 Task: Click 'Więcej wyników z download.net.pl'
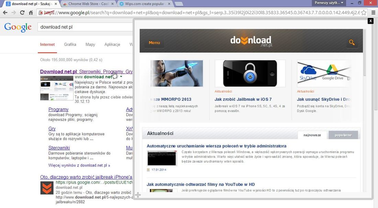tap(79, 165)
